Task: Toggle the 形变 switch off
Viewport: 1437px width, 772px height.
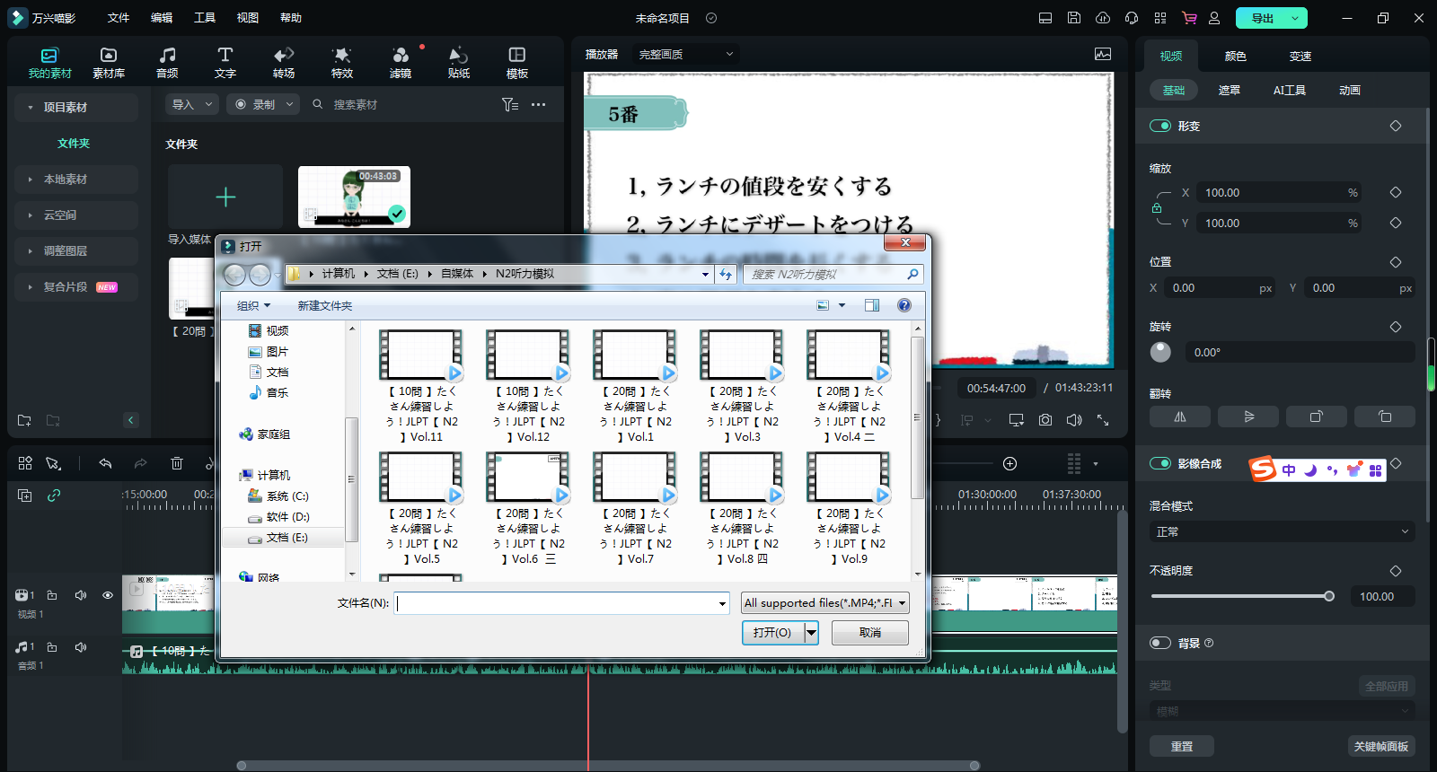Action: (x=1160, y=126)
